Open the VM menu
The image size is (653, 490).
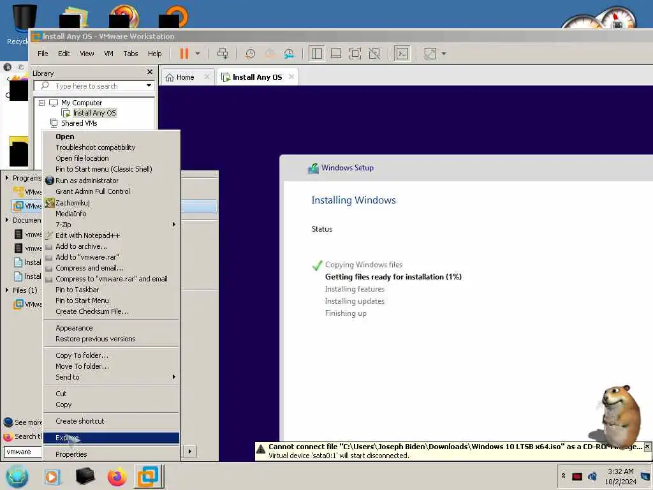click(108, 54)
